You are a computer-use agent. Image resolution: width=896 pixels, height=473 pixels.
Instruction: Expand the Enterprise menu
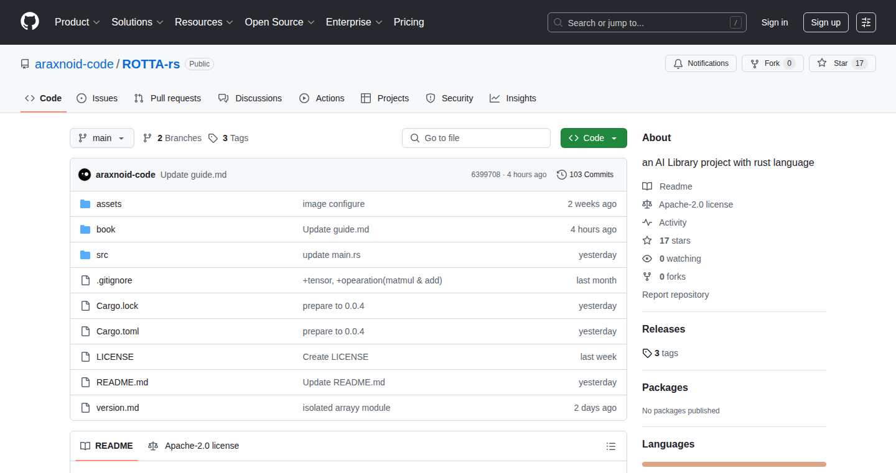(355, 22)
